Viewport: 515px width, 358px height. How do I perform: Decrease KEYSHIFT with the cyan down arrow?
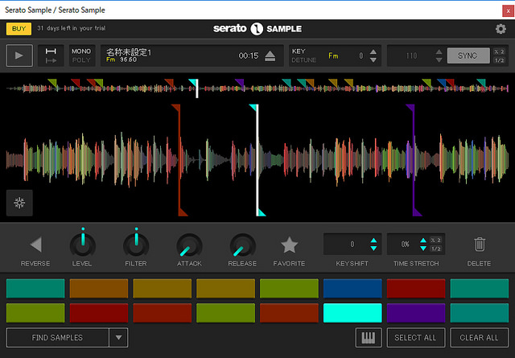(x=373, y=249)
